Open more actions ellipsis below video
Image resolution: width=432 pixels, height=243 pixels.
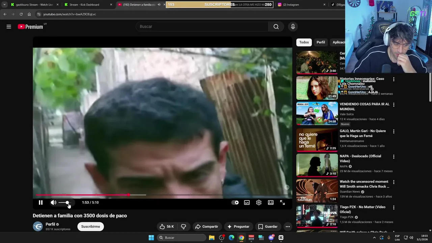(x=288, y=226)
